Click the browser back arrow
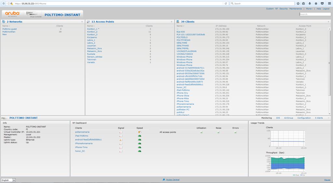This screenshot has width=333, height=183. (x=4, y=3)
